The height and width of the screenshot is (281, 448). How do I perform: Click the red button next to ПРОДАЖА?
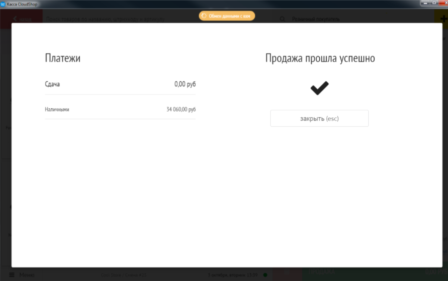pos(287,272)
